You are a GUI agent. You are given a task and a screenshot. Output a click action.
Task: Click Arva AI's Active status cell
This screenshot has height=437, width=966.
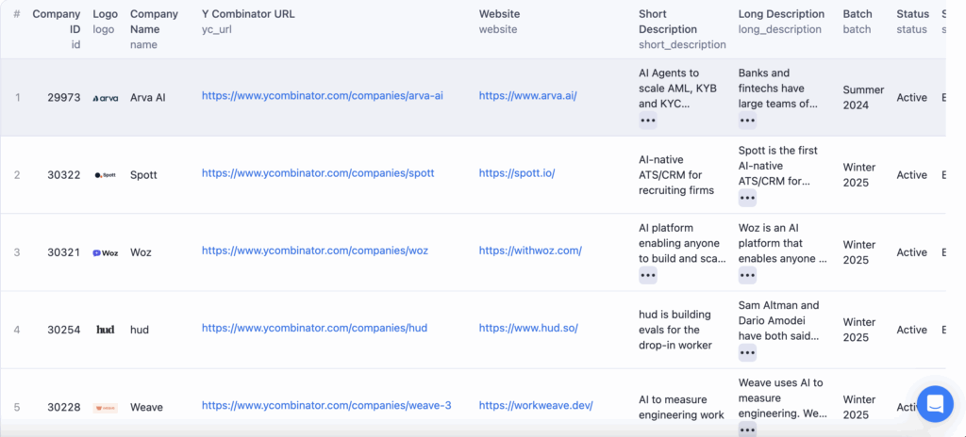[x=912, y=97]
